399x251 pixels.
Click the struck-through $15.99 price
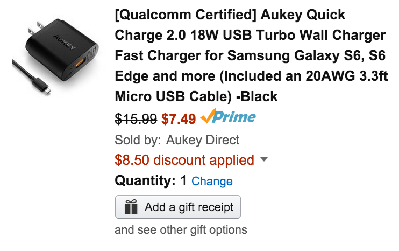(136, 118)
